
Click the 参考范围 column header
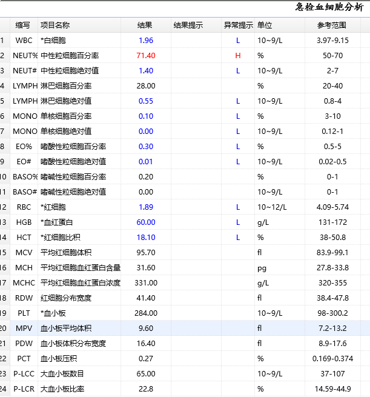[x=332, y=25]
